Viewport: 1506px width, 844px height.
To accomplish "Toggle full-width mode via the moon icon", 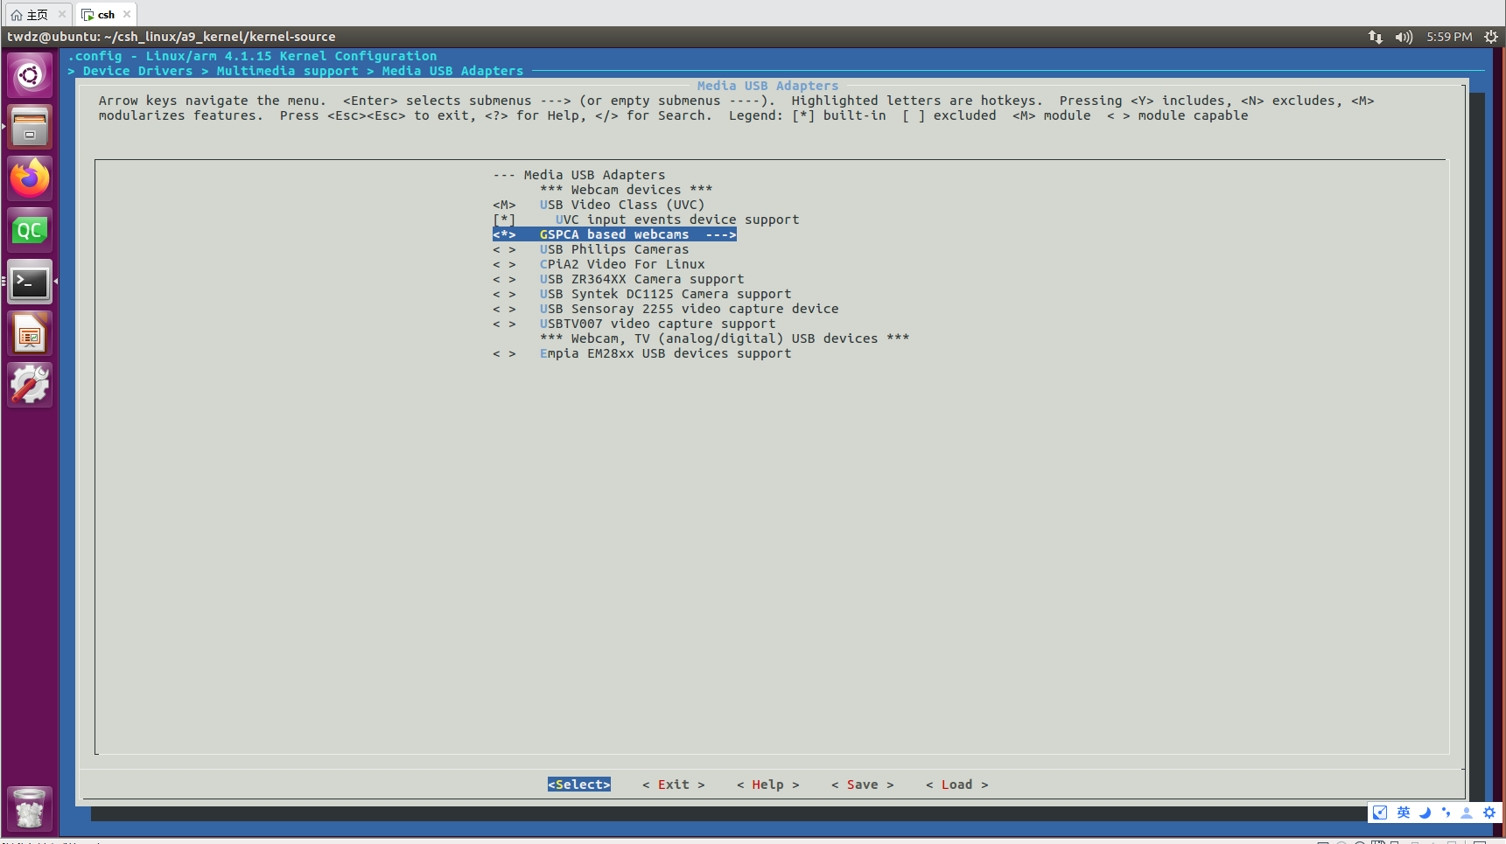I will (1424, 813).
